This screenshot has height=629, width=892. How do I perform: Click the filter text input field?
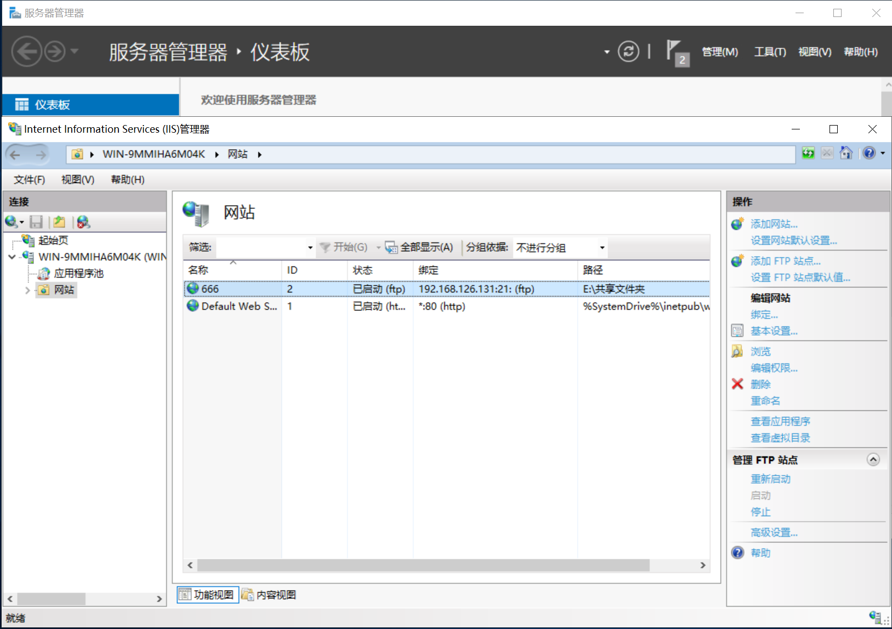coord(261,247)
